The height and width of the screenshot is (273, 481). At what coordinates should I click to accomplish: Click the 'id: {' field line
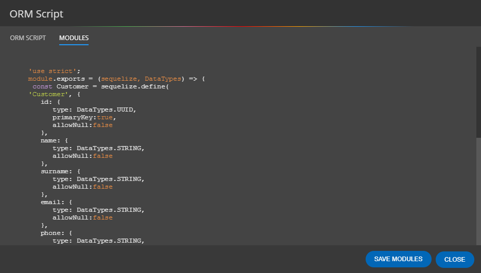(x=50, y=102)
